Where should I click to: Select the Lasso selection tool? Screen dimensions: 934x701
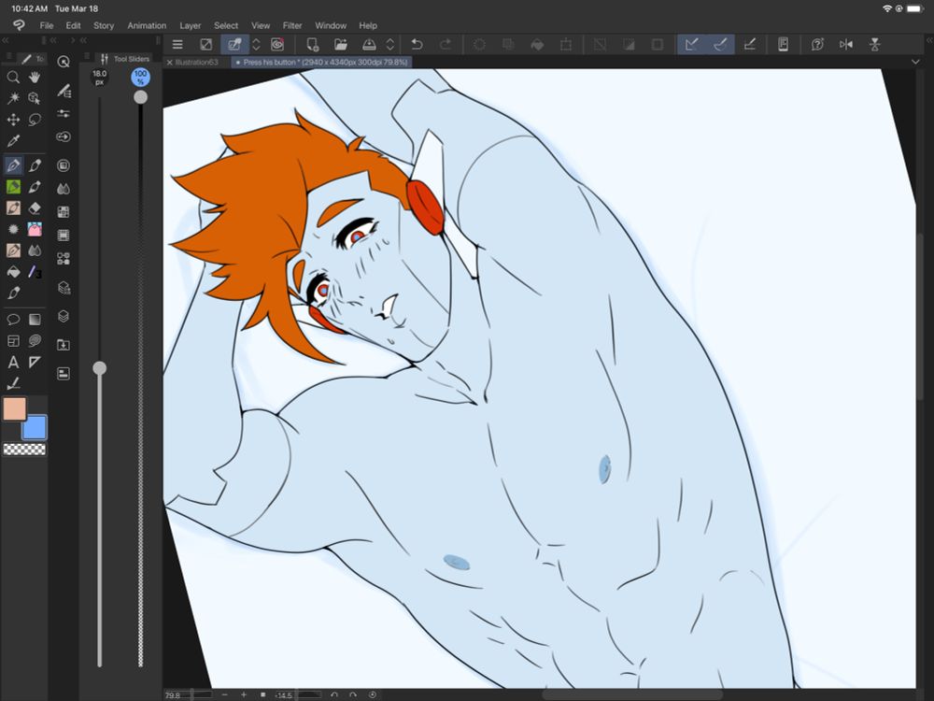[35, 120]
